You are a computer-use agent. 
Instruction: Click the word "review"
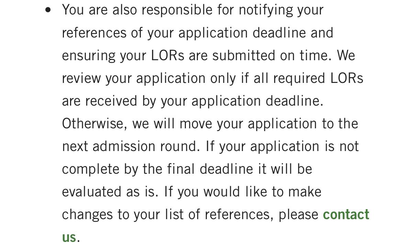point(81,78)
